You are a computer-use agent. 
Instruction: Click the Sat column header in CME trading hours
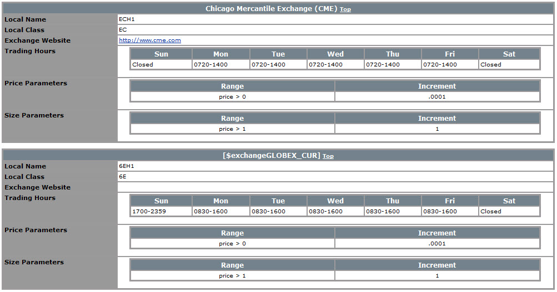point(509,54)
